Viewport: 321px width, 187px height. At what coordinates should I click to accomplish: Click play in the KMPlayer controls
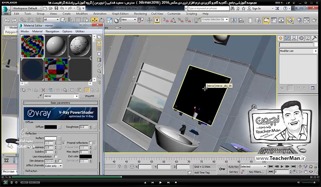(x=160, y=182)
